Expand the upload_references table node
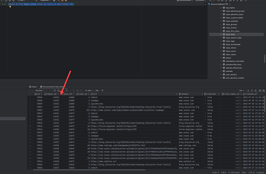This screenshot has height=174, width=266. [221, 68]
